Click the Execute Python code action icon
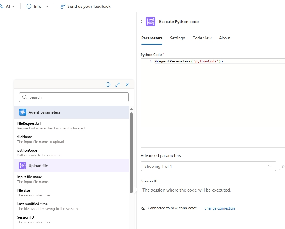 tap(151, 22)
